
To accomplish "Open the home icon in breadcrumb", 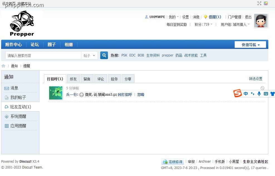I will pos(3,66).
